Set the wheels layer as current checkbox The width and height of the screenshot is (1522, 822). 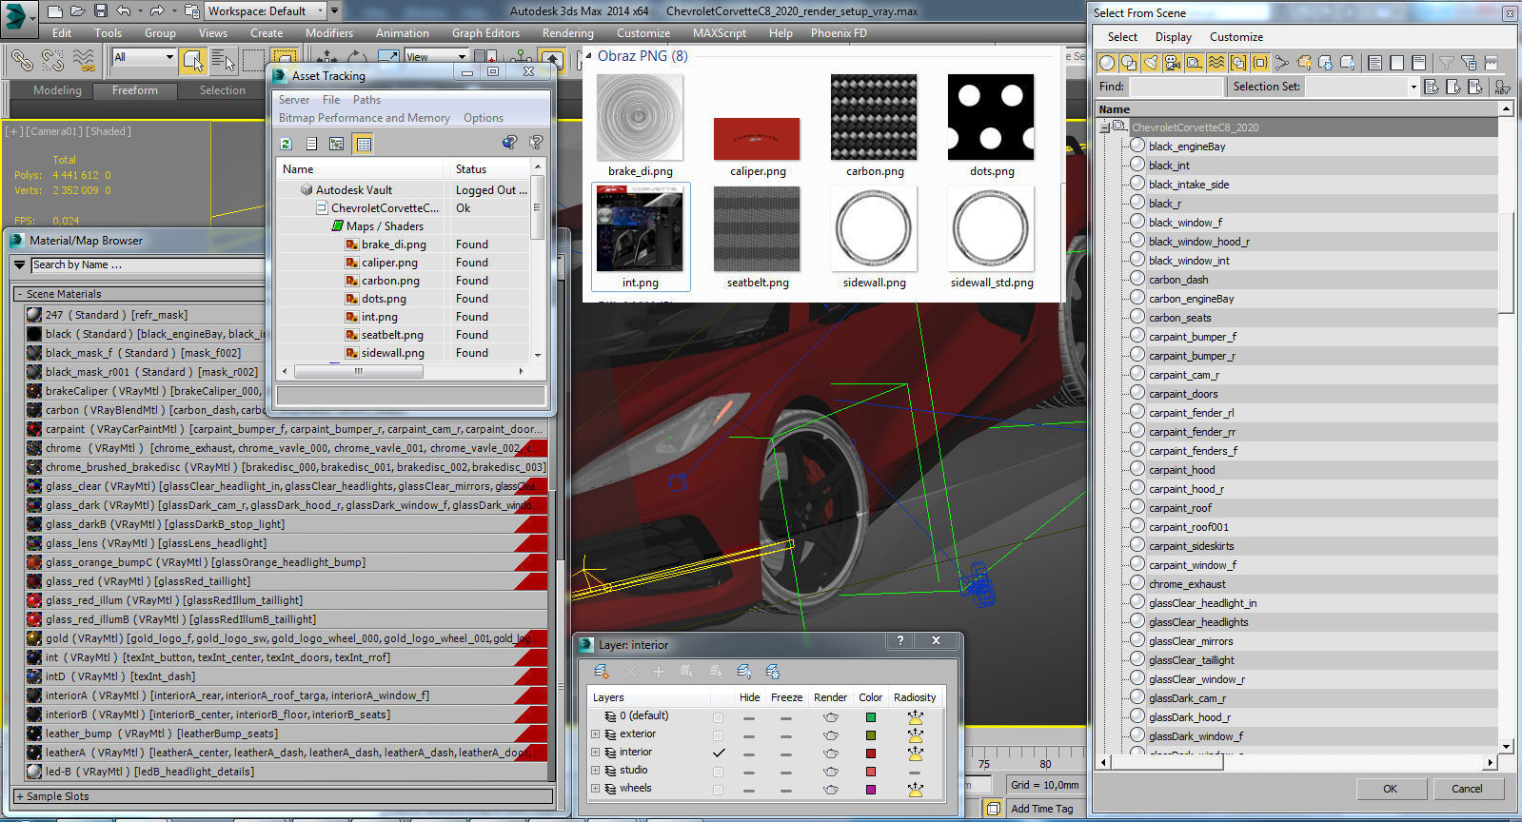718,790
